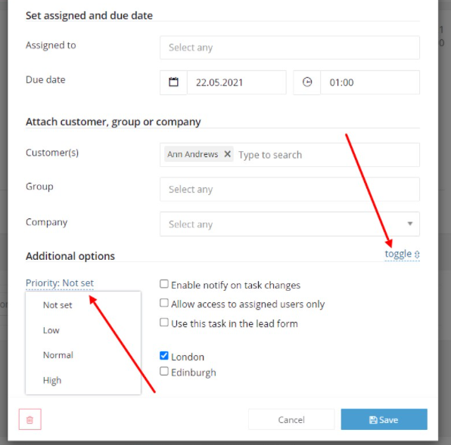Click the clock icon beside time field

click(x=307, y=82)
